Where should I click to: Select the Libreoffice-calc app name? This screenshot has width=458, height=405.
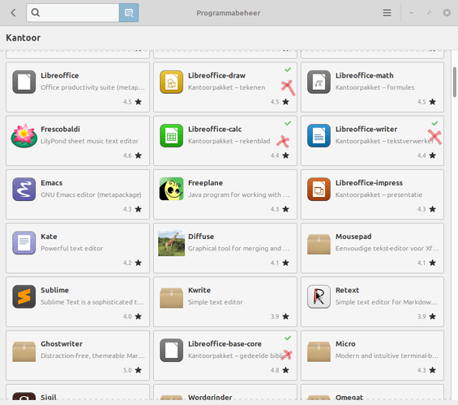[x=215, y=129]
